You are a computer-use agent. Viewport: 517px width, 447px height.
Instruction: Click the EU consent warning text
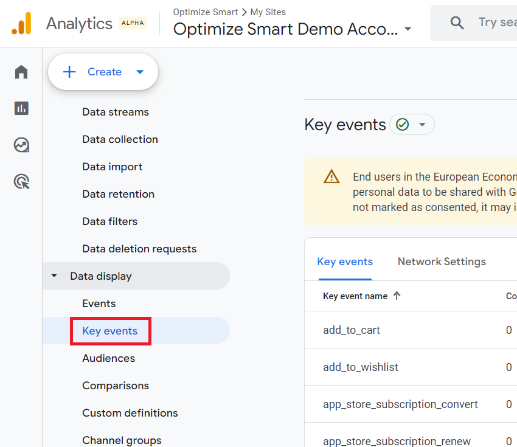point(434,192)
